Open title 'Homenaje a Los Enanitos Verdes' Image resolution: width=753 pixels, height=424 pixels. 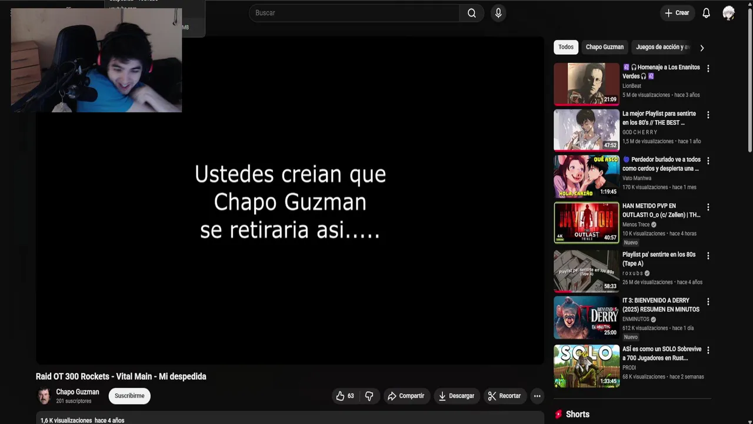pos(661,72)
